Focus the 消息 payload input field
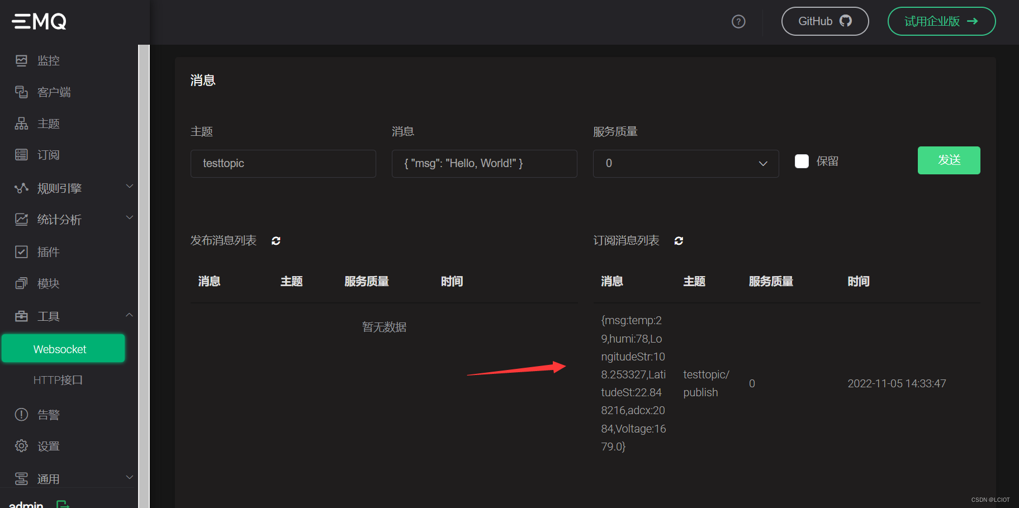Image resolution: width=1019 pixels, height=508 pixels. tap(485, 163)
